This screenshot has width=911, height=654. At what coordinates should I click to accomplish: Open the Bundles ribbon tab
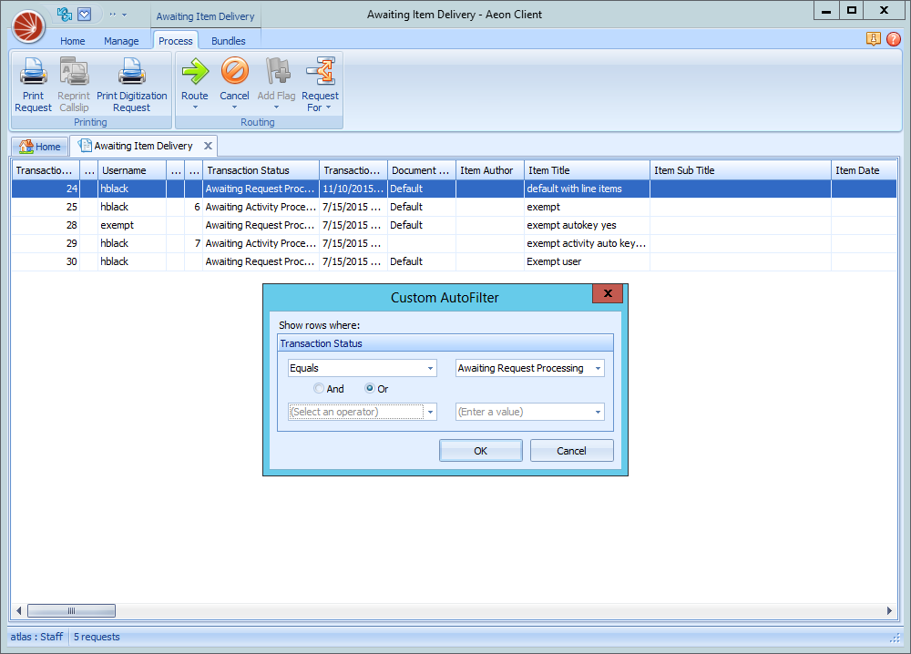coord(229,41)
